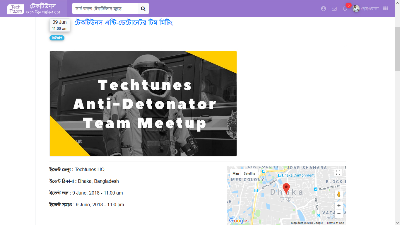Screen dimensions: 400x225
Task: Click the red location pin on map
Action: tap(286, 188)
